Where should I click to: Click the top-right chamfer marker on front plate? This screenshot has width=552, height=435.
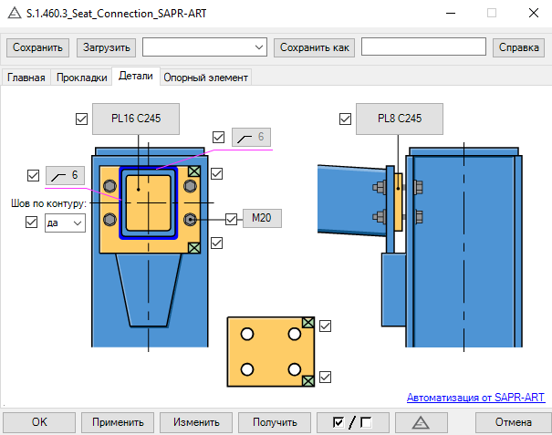pyautogui.click(x=194, y=171)
